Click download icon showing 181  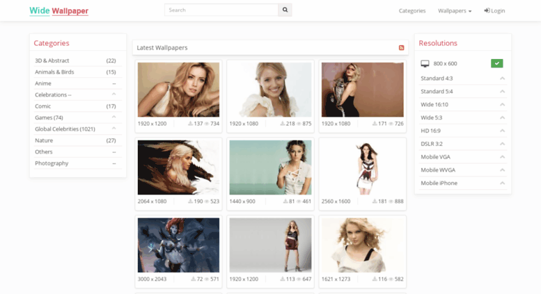pyautogui.click(x=375, y=201)
